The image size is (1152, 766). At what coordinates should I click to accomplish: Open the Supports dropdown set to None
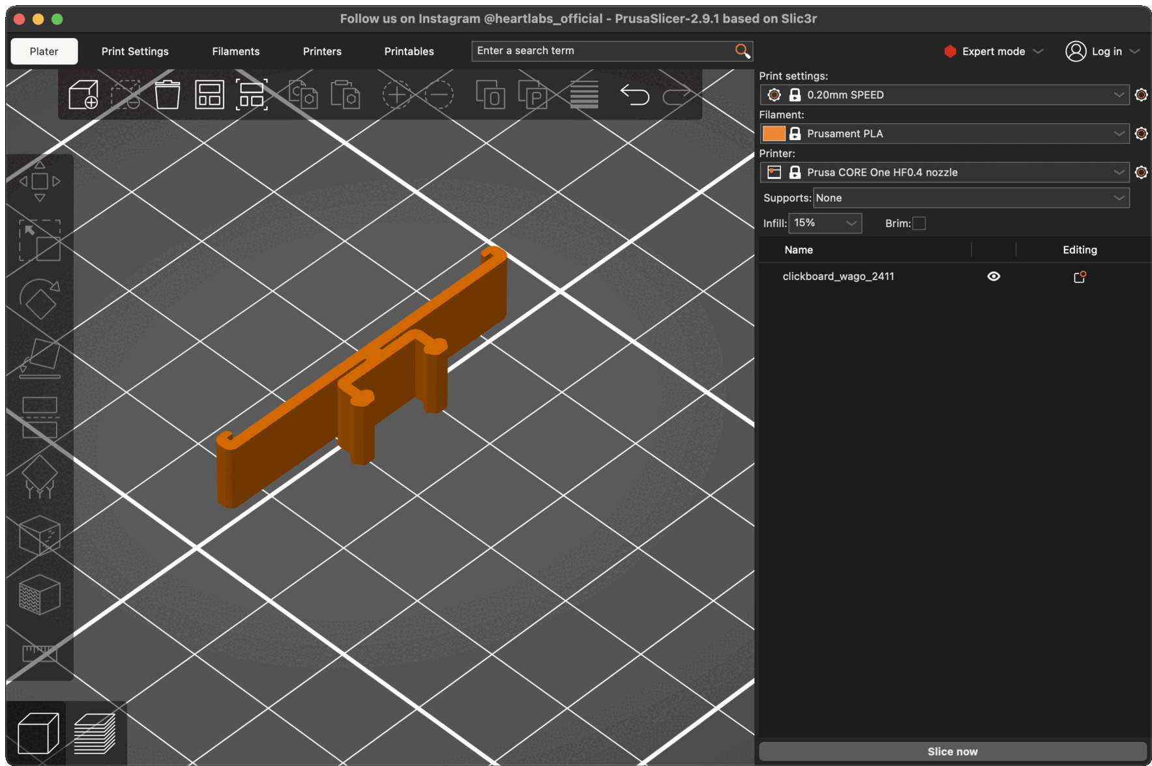pos(971,198)
